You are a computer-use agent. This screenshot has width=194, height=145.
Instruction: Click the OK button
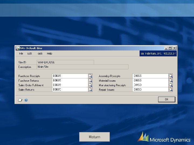pos(167,99)
